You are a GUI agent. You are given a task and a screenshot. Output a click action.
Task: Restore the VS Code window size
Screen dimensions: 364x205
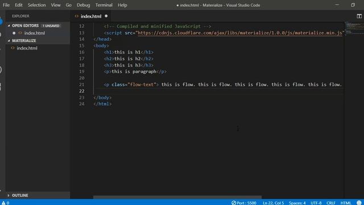click(x=353, y=5)
